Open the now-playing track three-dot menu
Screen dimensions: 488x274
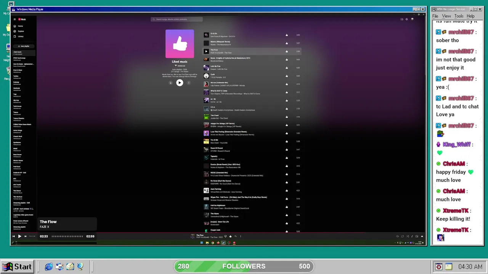click(241, 236)
